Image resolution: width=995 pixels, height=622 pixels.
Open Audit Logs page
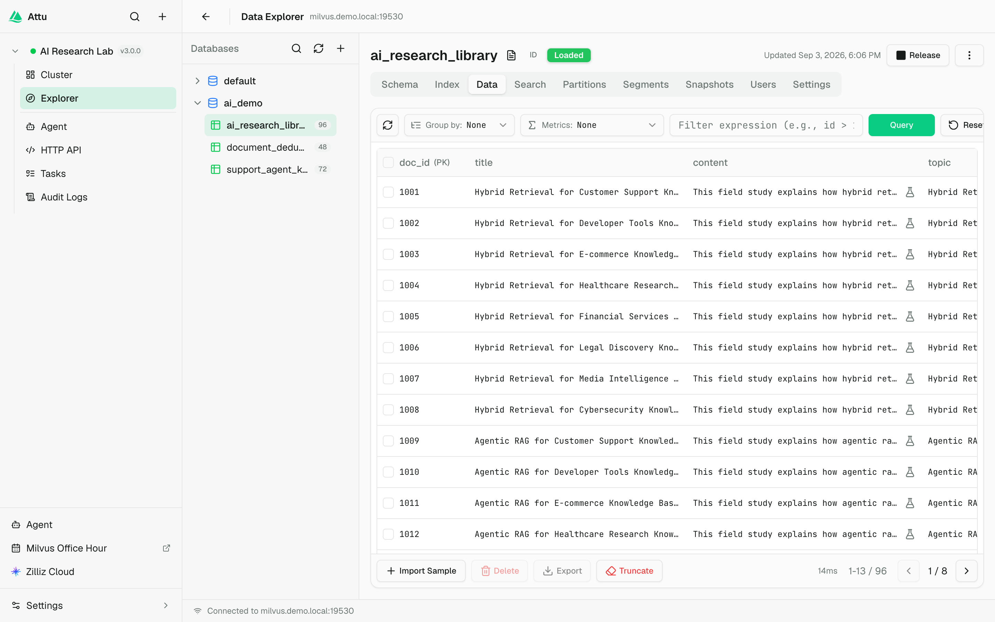(98, 197)
